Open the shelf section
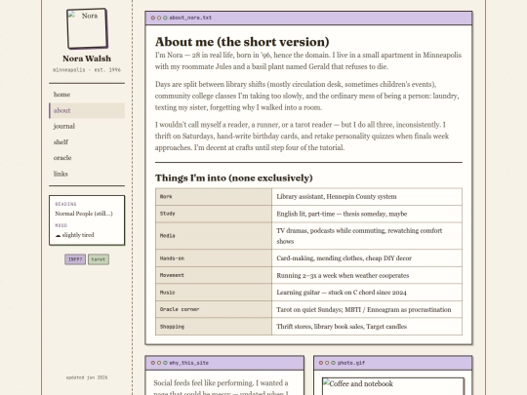 87,142
